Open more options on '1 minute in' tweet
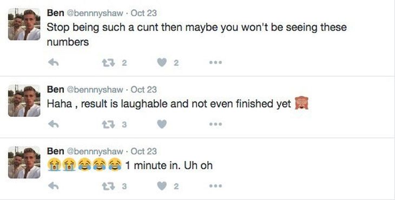The height and width of the screenshot is (200, 395). click(x=216, y=186)
